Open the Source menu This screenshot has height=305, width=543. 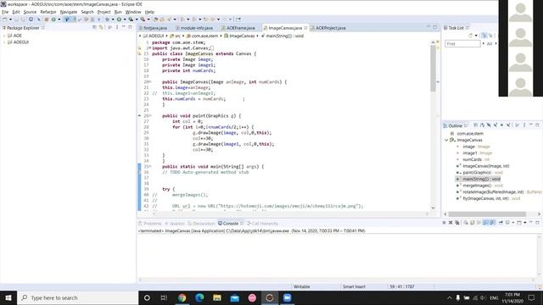click(30, 12)
